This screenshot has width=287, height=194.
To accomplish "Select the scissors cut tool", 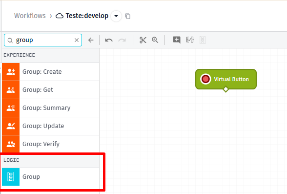I will click(x=143, y=40).
